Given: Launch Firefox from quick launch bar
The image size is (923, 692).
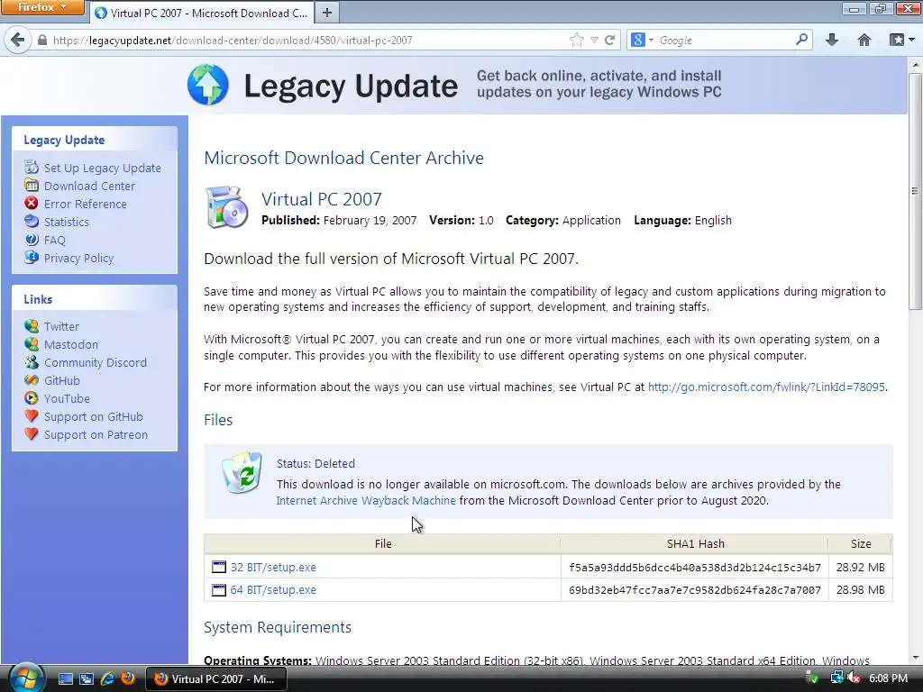Looking at the screenshot, I should 128,678.
